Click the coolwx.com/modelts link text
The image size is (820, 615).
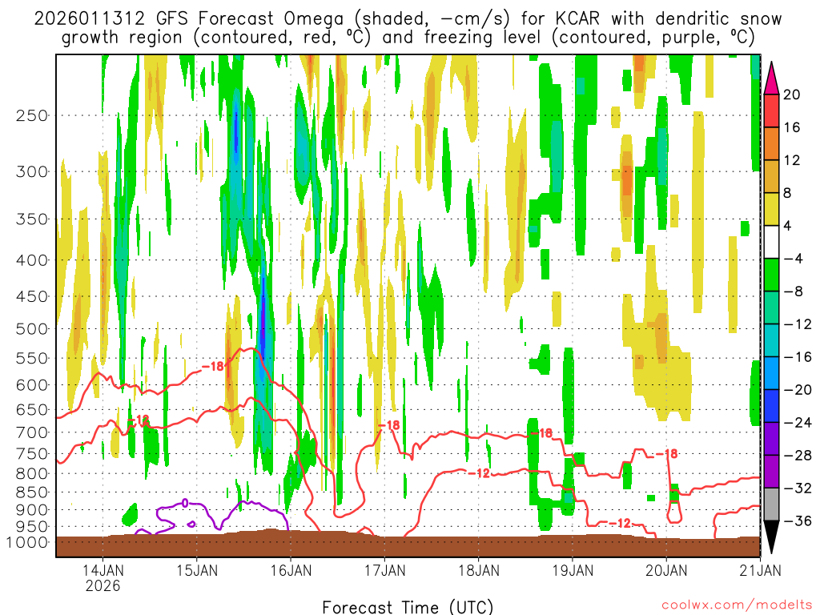coord(737,605)
